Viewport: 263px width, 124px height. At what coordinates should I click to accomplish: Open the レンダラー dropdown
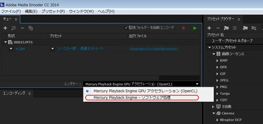(x=142, y=84)
